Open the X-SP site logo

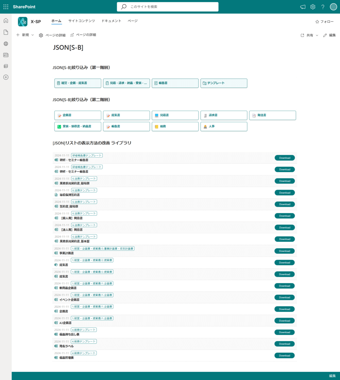(23, 21)
